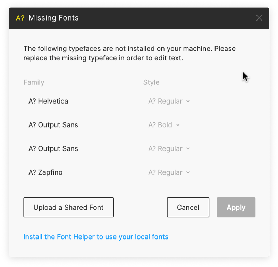This screenshot has width=278, height=267.
Task: Open the style dropdown for Zapfino
Action: [x=169, y=172]
